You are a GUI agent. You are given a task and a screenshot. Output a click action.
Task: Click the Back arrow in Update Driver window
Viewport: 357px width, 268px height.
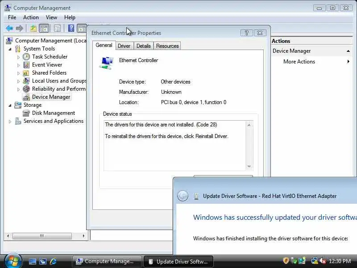tap(183, 196)
